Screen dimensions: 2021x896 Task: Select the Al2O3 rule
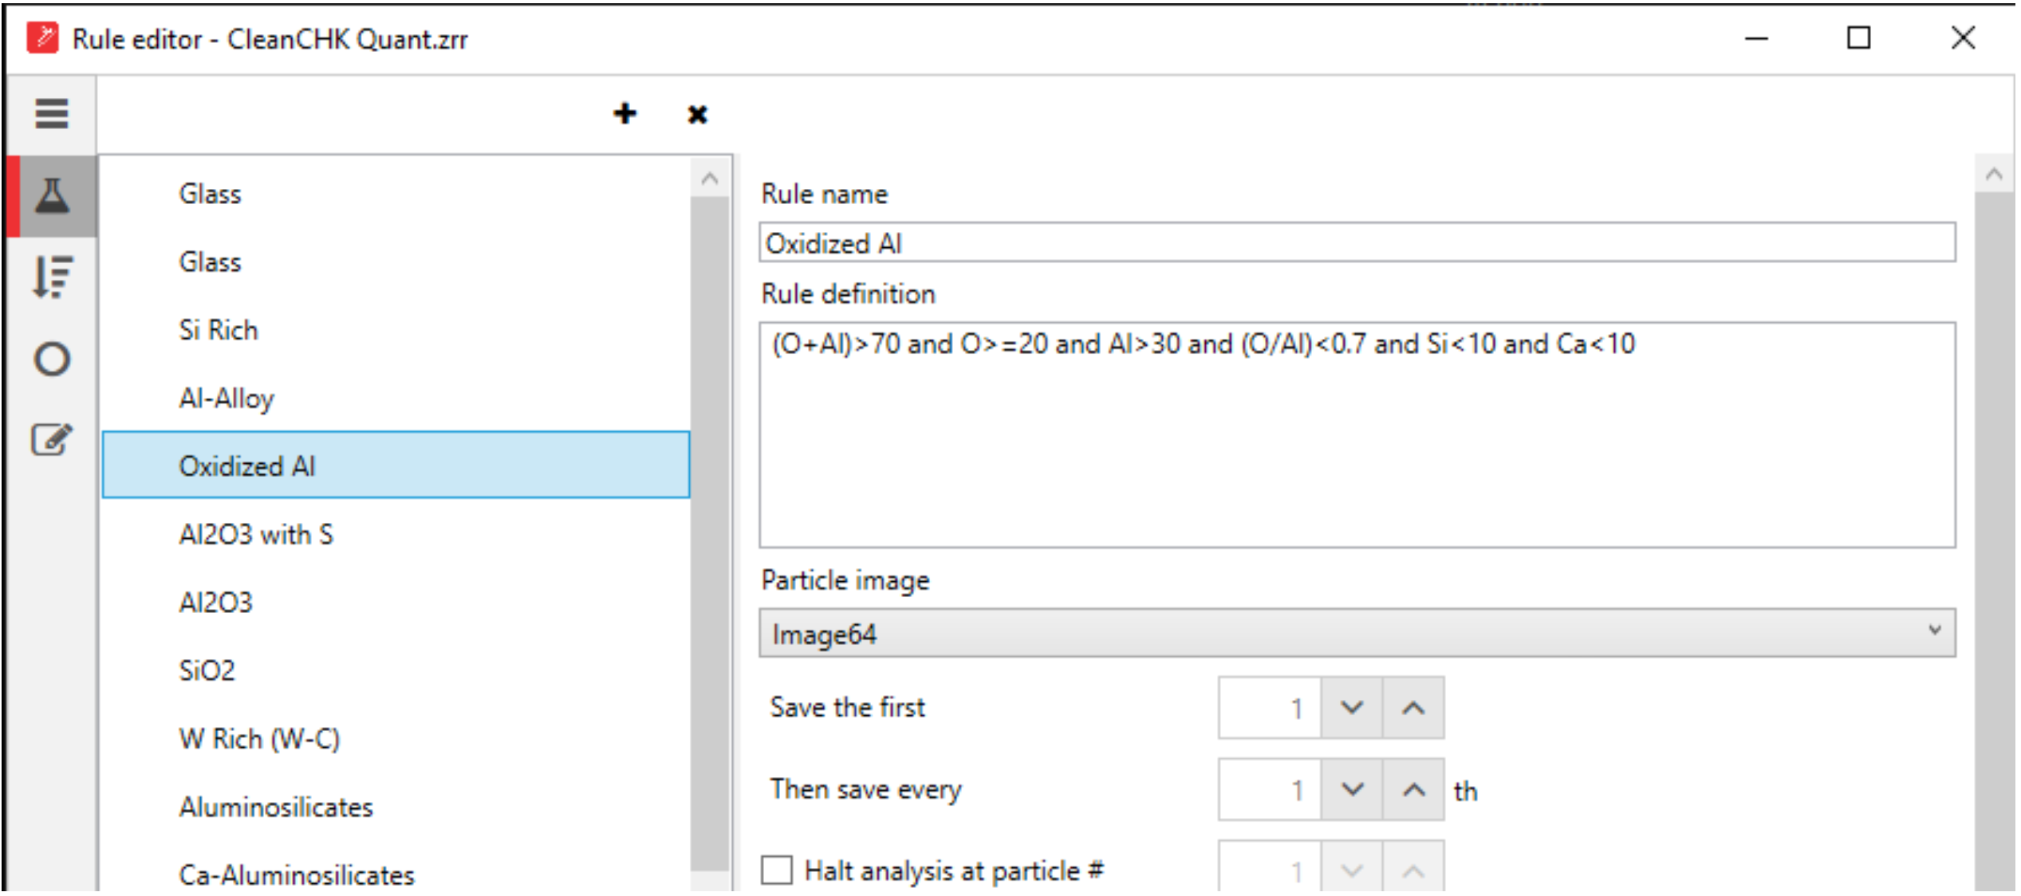tap(396, 602)
